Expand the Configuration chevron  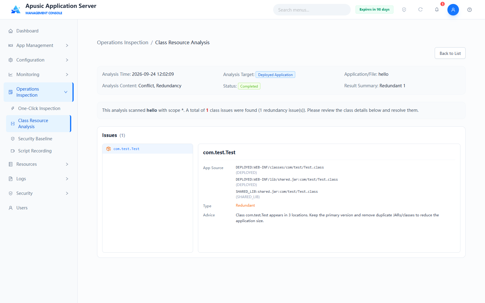[x=67, y=60]
